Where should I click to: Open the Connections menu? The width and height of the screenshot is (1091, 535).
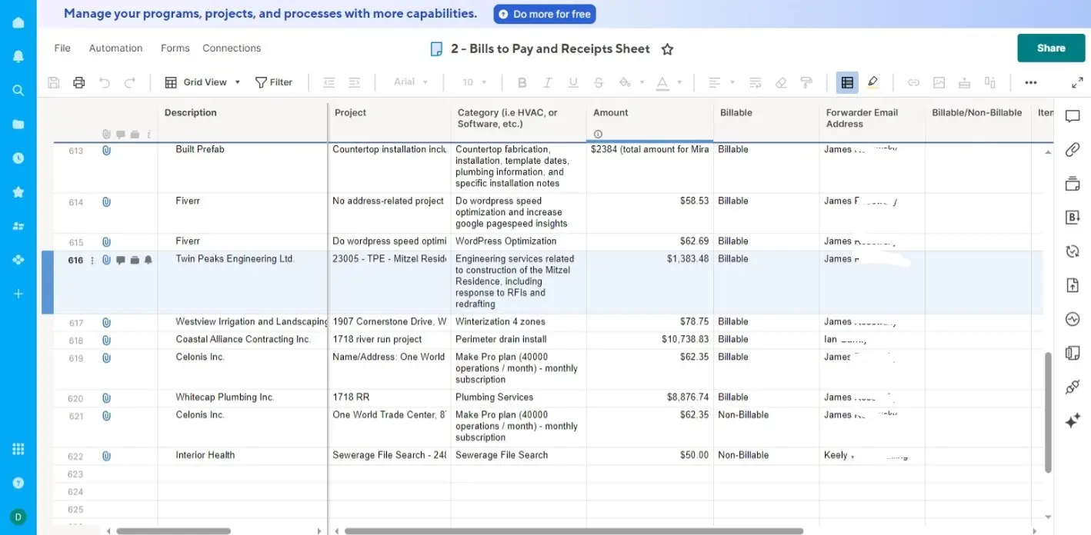pyautogui.click(x=232, y=48)
